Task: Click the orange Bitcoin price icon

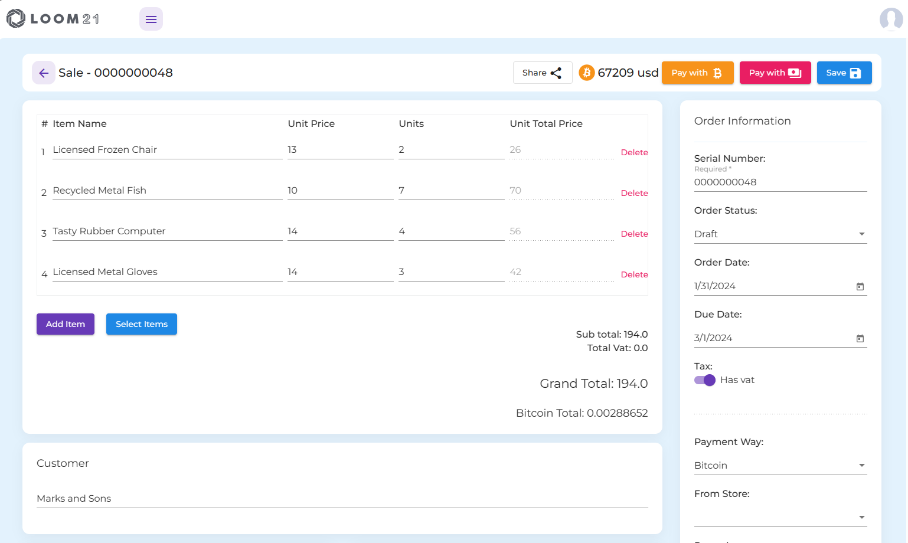Action: (x=586, y=73)
